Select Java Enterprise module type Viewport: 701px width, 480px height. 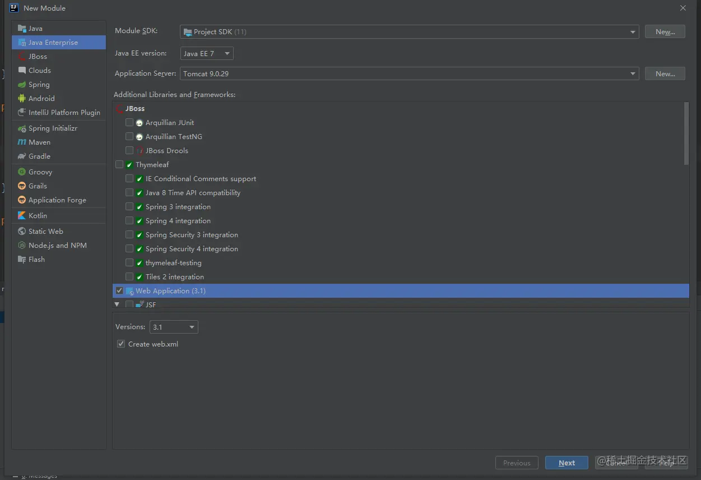pos(59,42)
